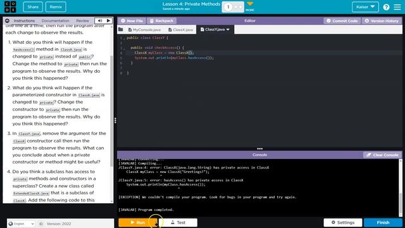Click the "[JAVALAB] Program completed." console line
Viewport: 405px width, 228px height.
pyautogui.click(x=146, y=210)
